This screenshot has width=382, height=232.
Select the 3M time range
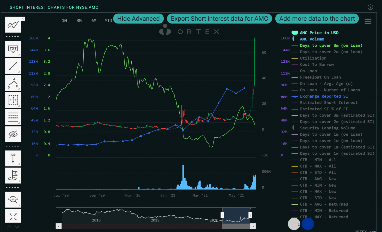(x=79, y=20)
